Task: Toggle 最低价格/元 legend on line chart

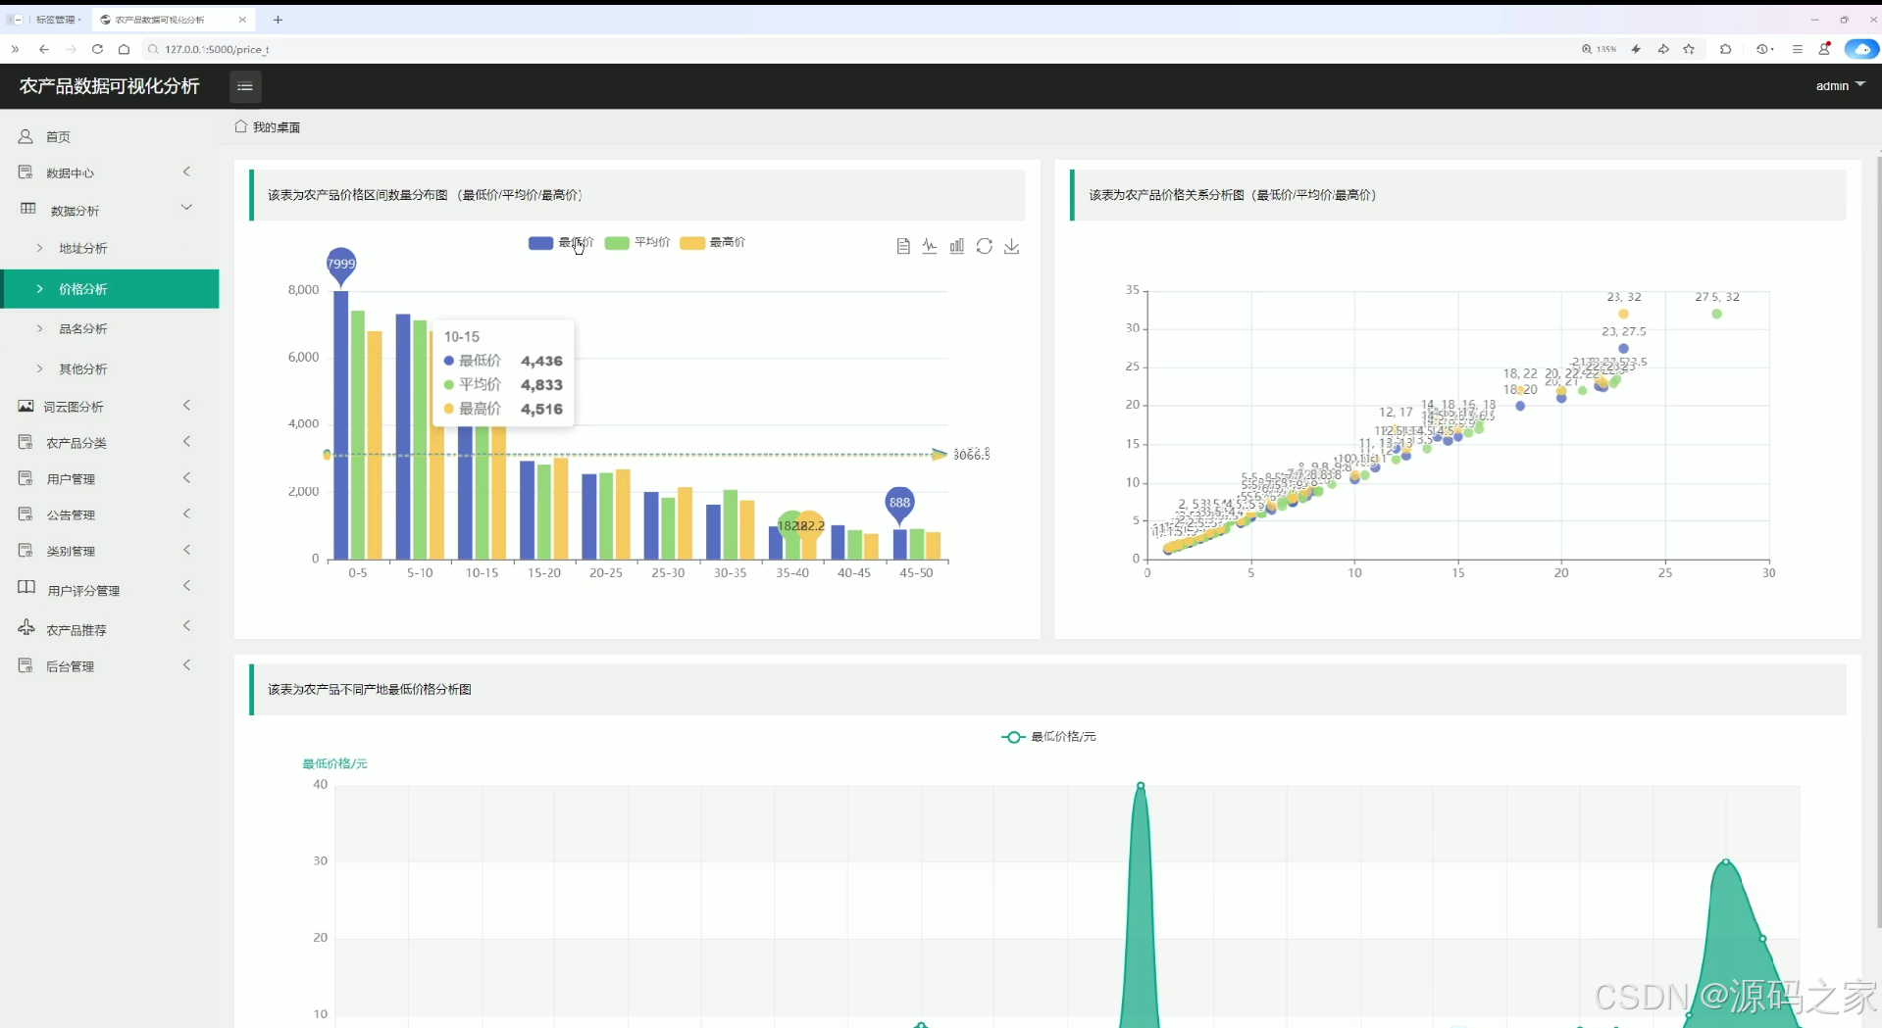Action: 1048,737
